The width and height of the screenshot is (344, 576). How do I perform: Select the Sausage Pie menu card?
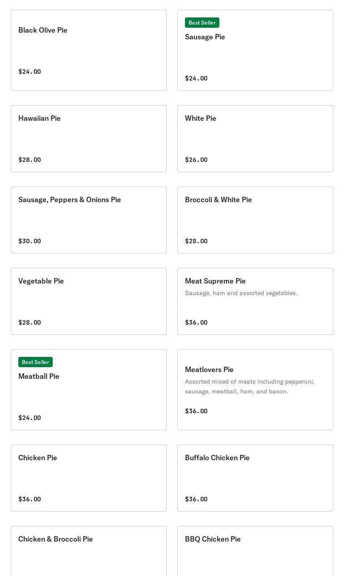click(255, 50)
